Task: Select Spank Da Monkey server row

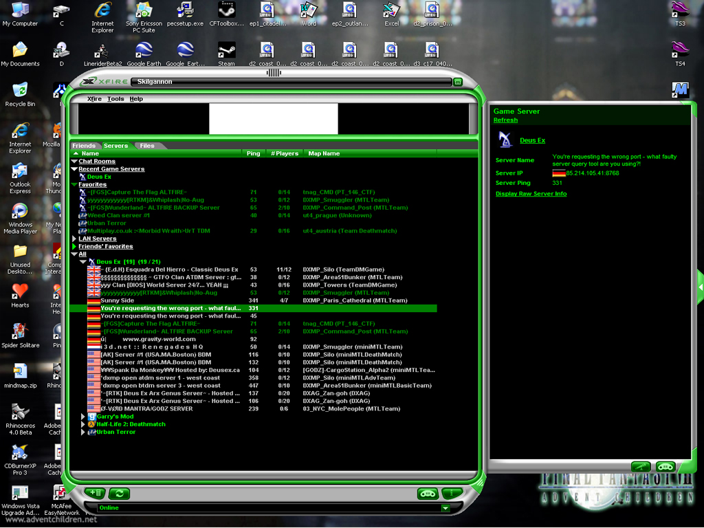Action: (254, 370)
